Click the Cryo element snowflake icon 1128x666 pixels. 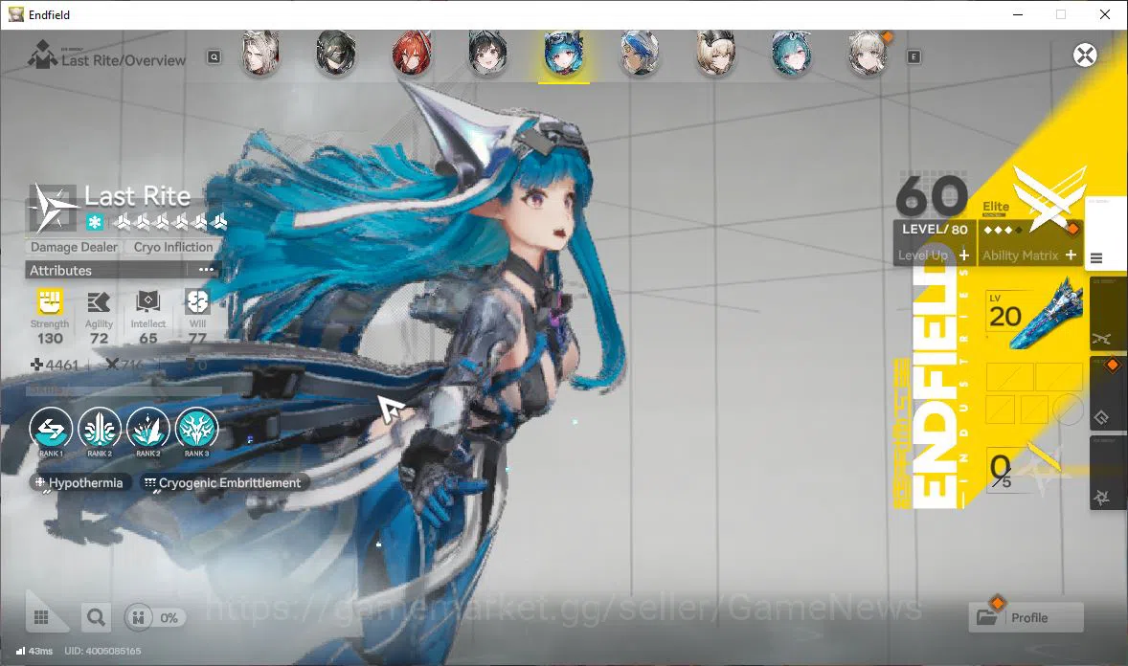click(x=94, y=222)
